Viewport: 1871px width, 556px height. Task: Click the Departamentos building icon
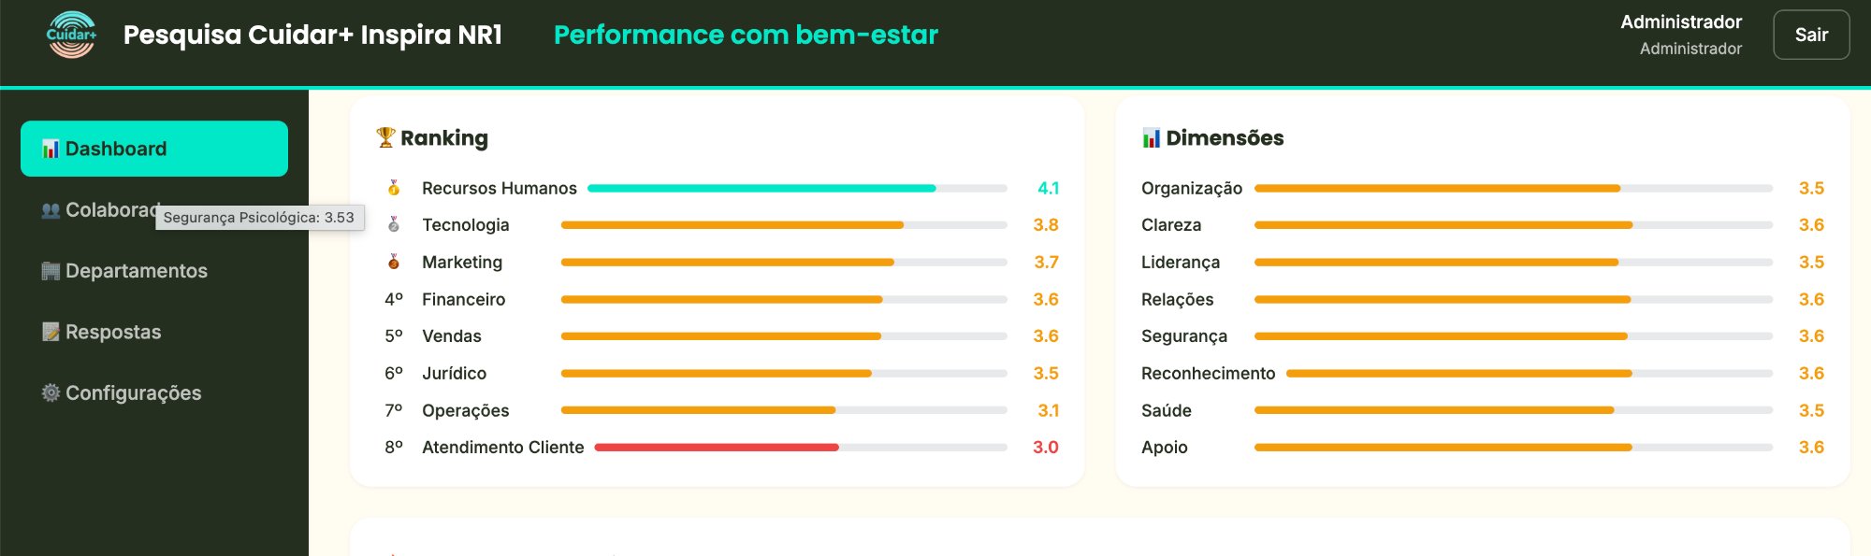pyautogui.click(x=51, y=271)
